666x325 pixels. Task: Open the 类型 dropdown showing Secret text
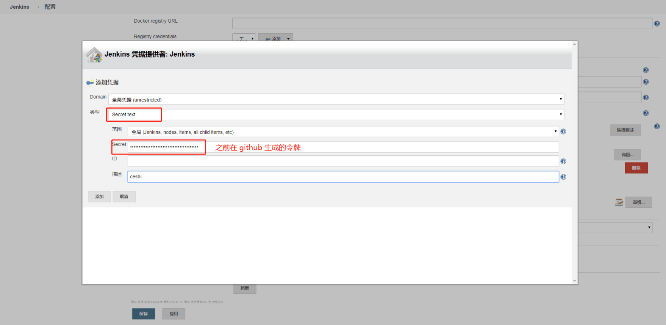click(x=336, y=115)
